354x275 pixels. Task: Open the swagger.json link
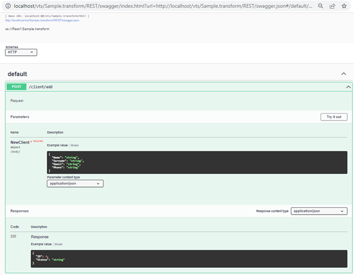coord(42,20)
